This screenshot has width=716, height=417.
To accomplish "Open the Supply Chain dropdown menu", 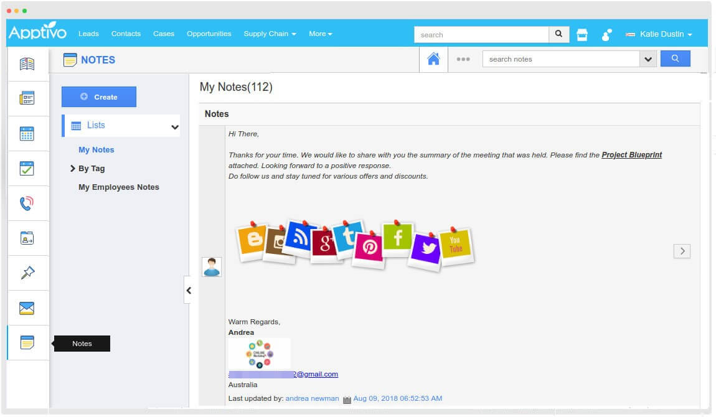I will (270, 34).
